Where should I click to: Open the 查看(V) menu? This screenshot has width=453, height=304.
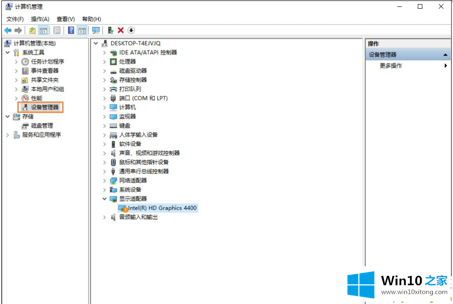point(65,19)
